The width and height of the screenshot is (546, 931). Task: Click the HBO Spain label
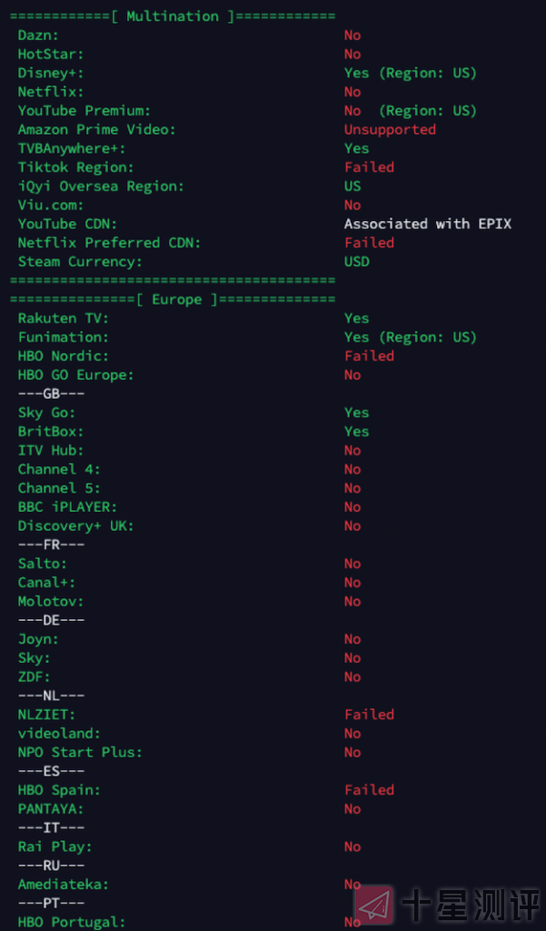[x=59, y=790]
